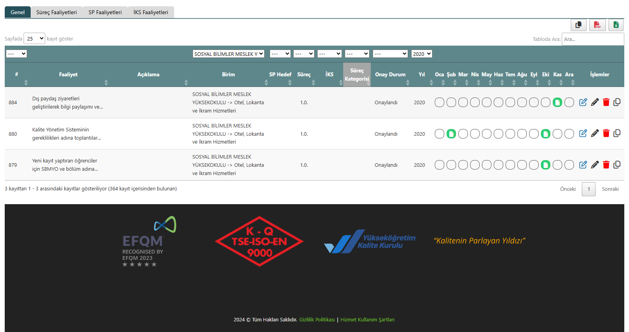Click the copy table icon button
Screen dimensions: 629x332
578,25
